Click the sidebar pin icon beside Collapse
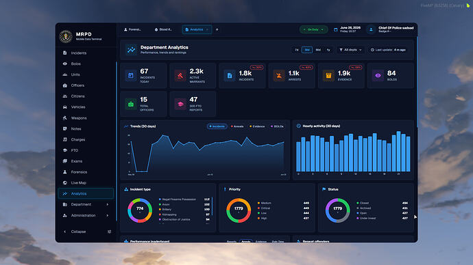The height and width of the screenshot is (265, 473). [x=109, y=232]
